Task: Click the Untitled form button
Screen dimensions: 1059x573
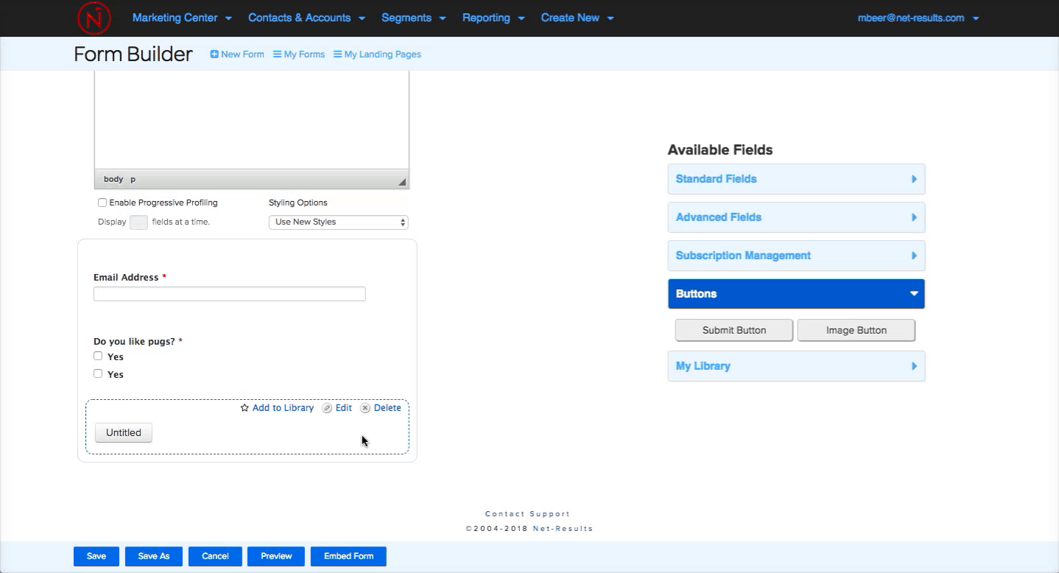Action: pos(124,432)
